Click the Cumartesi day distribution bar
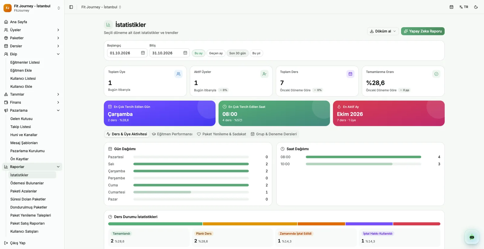Viewport: 484px width, 249px height. 191,192
